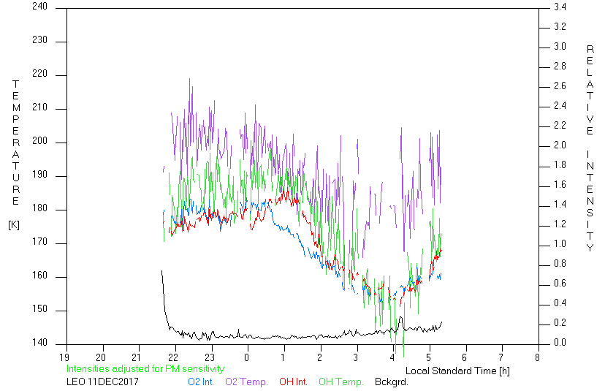Click the hour 19 time axis label
Screen dimensions: 605x391
(x=64, y=357)
